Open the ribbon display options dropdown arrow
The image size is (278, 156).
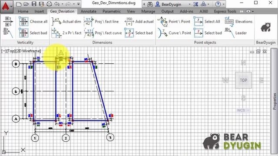tap(253, 12)
